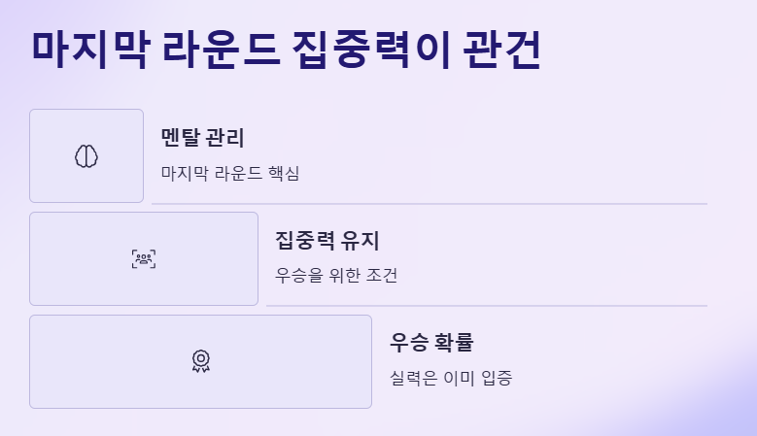Select the group focus people icon
Screen dimensions: 757x436
pos(144,259)
